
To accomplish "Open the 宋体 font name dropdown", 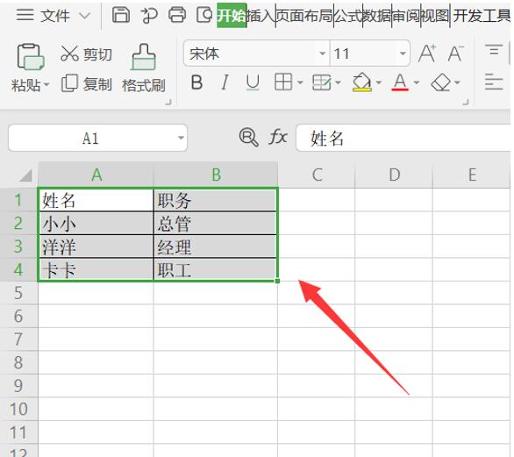I will pos(323,54).
